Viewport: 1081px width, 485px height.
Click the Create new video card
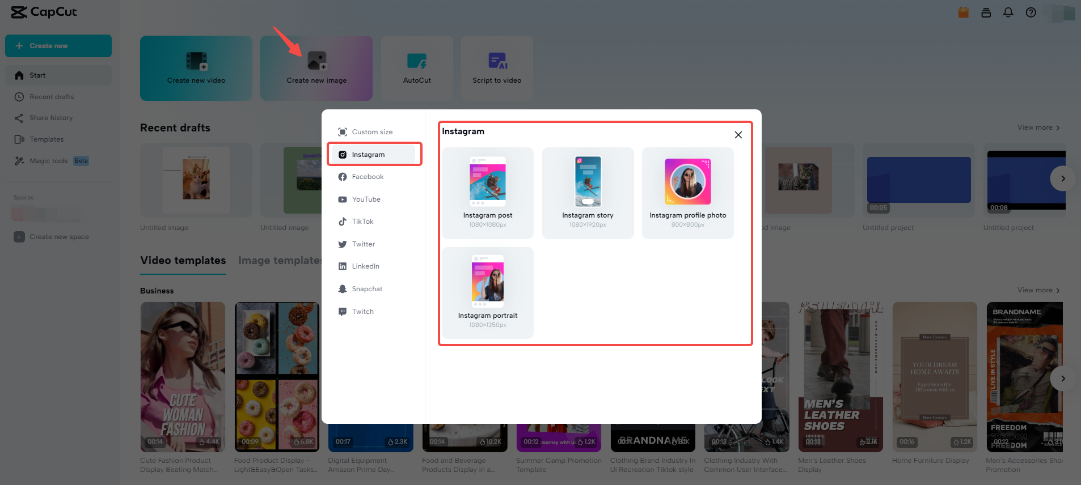tap(196, 69)
